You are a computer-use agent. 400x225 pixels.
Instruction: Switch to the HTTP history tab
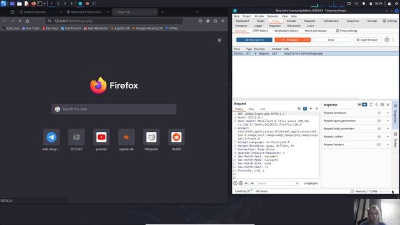(x=260, y=31)
